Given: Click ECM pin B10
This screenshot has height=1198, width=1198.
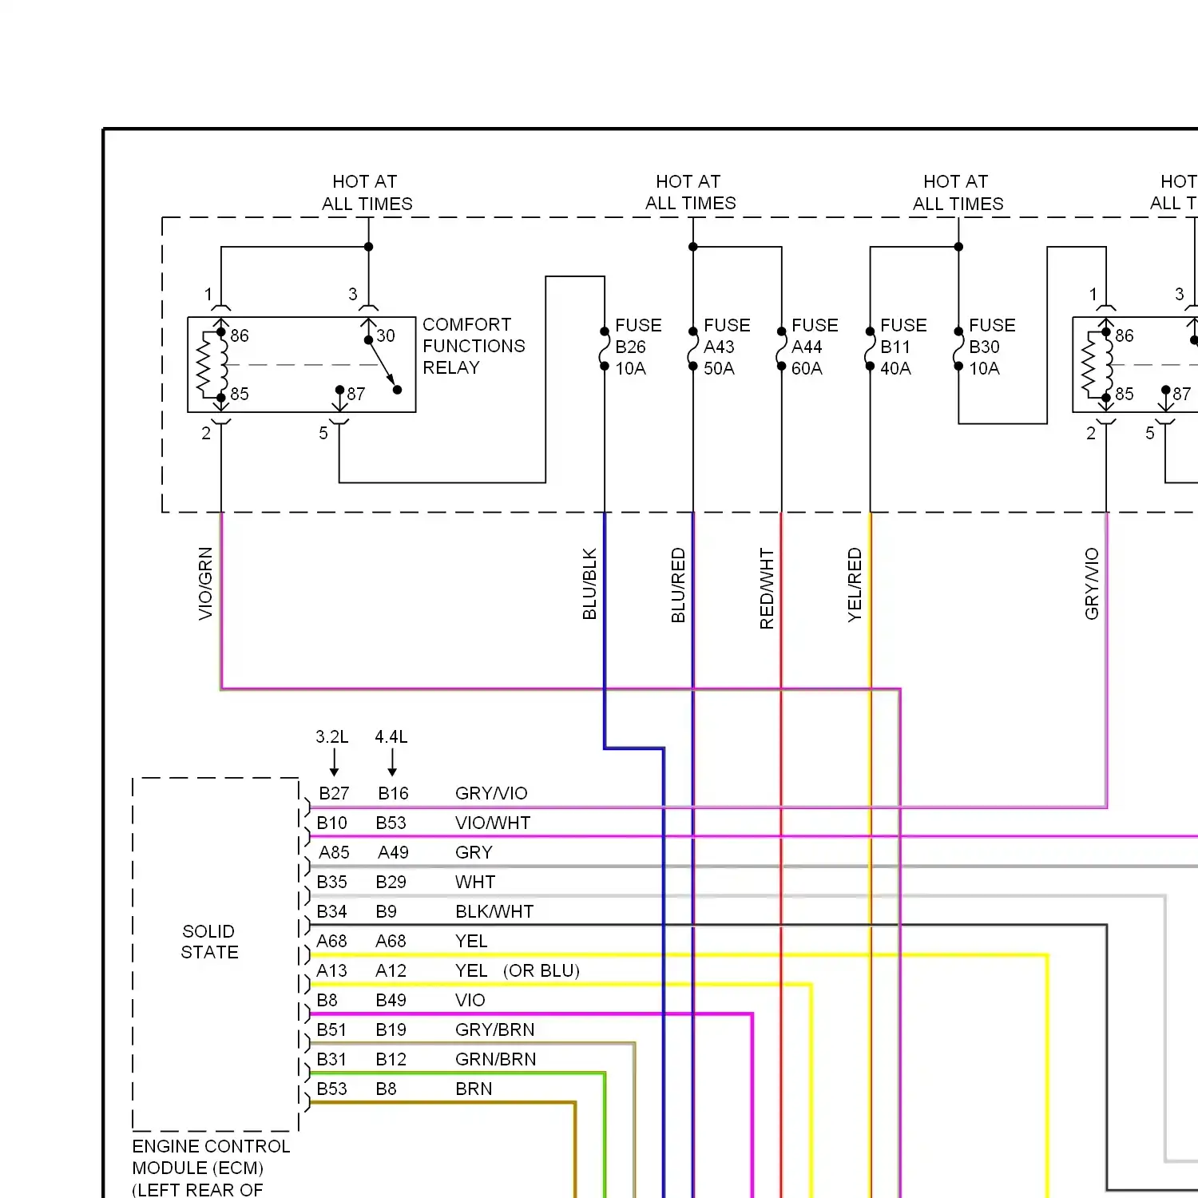Looking at the screenshot, I should pyautogui.click(x=331, y=823).
